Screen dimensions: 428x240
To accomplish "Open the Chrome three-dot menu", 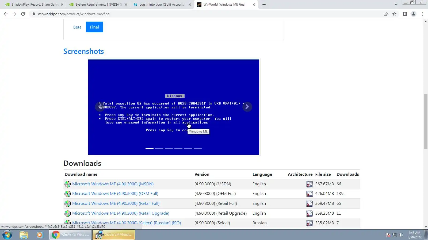I will click(x=422, y=14).
